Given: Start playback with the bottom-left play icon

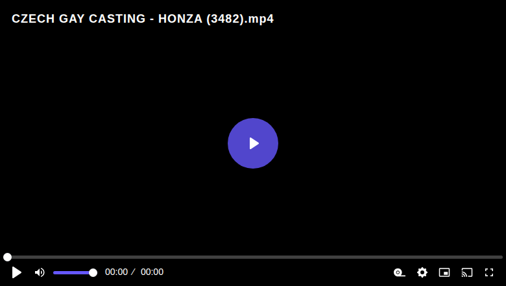Looking at the screenshot, I should pos(16,272).
